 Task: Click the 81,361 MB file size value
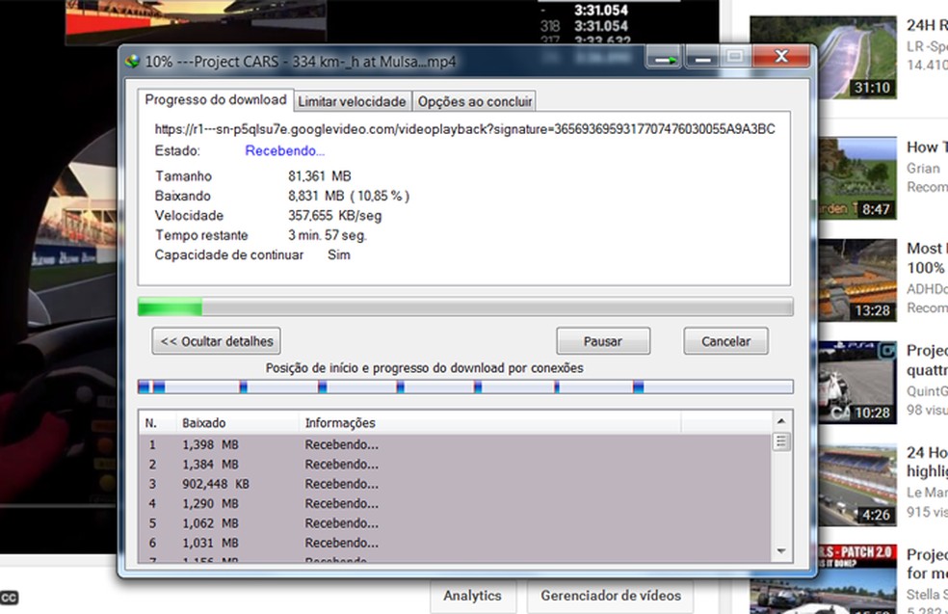click(319, 176)
